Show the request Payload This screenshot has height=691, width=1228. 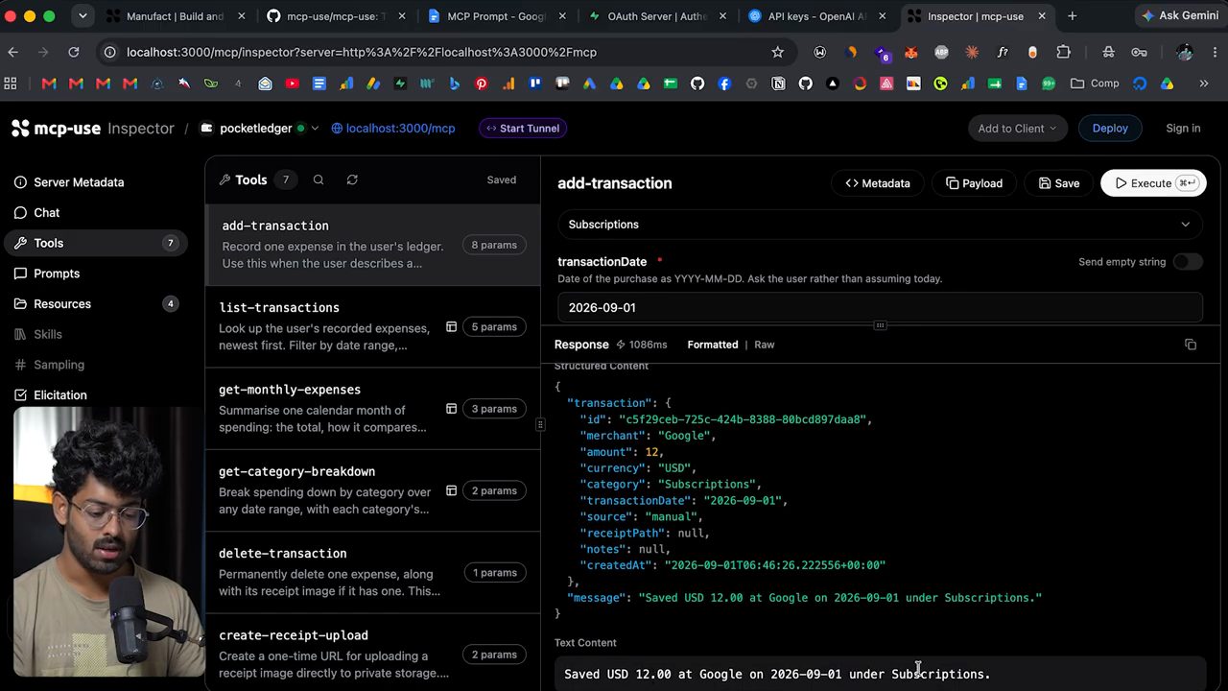coord(975,183)
